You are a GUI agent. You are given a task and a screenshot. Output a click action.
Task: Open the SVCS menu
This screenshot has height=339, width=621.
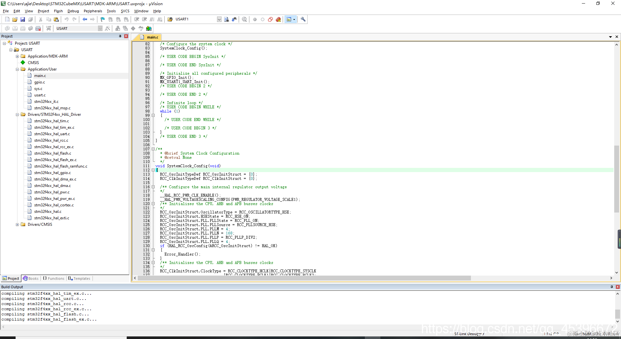[125, 11]
